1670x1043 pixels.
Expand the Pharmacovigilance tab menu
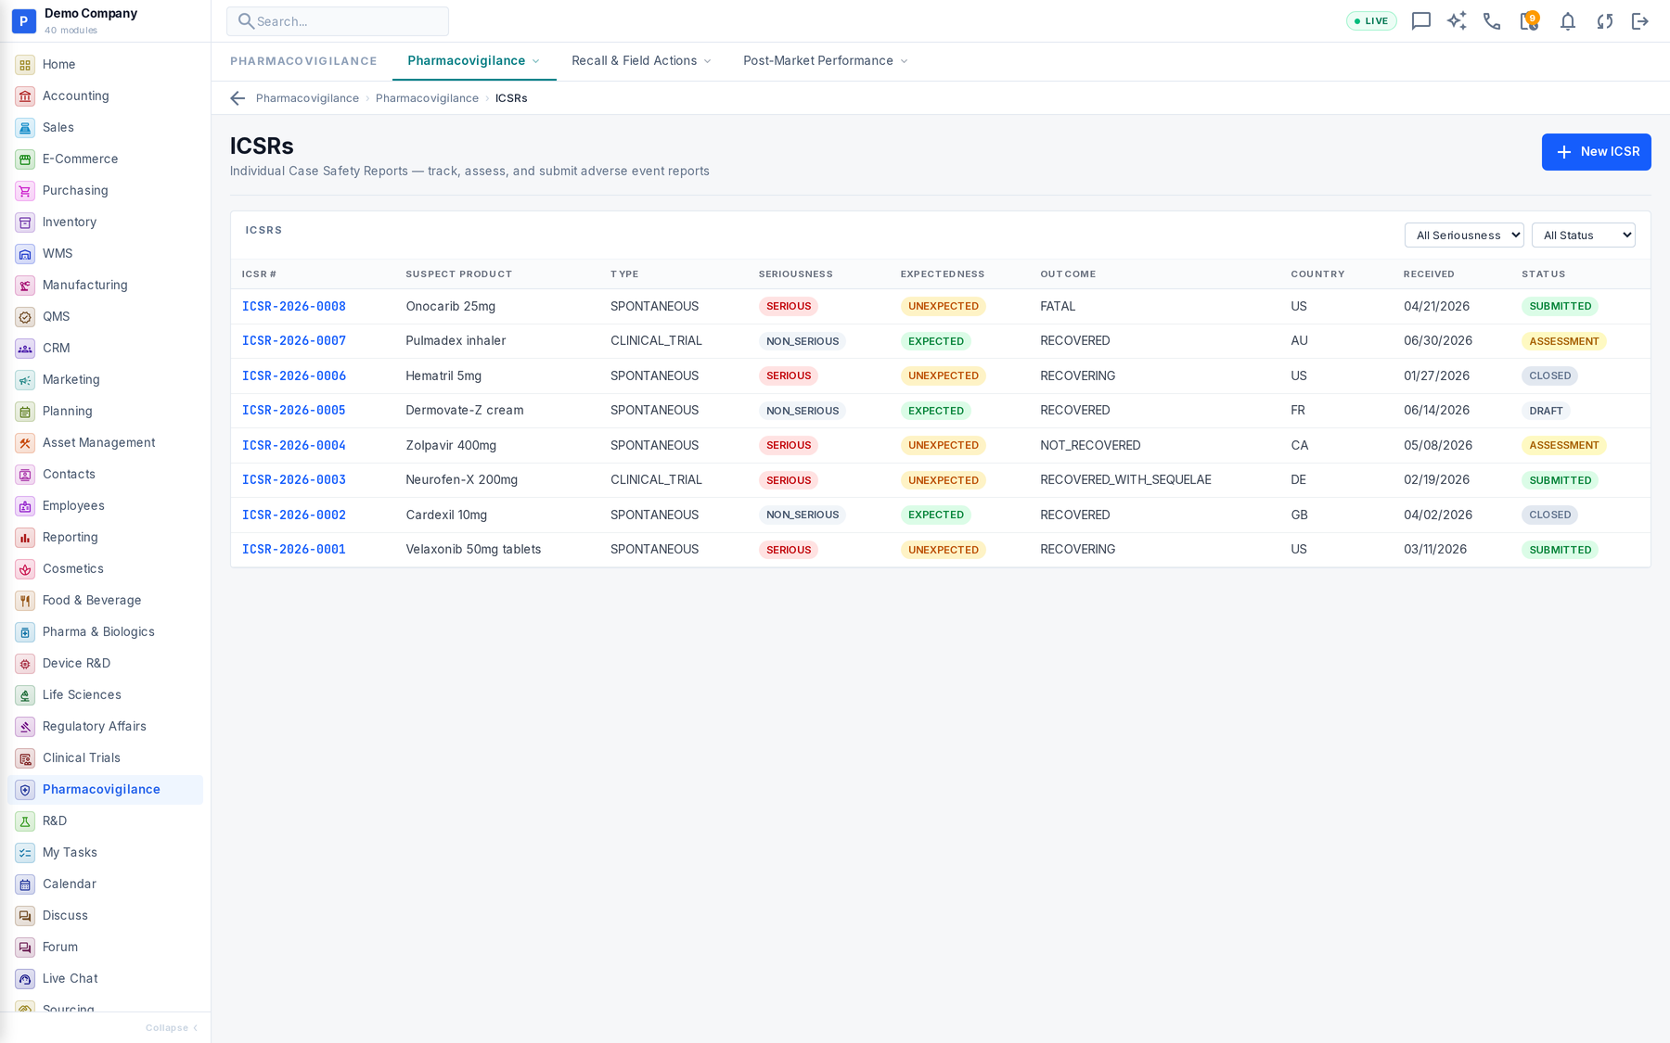click(x=473, y=61)
